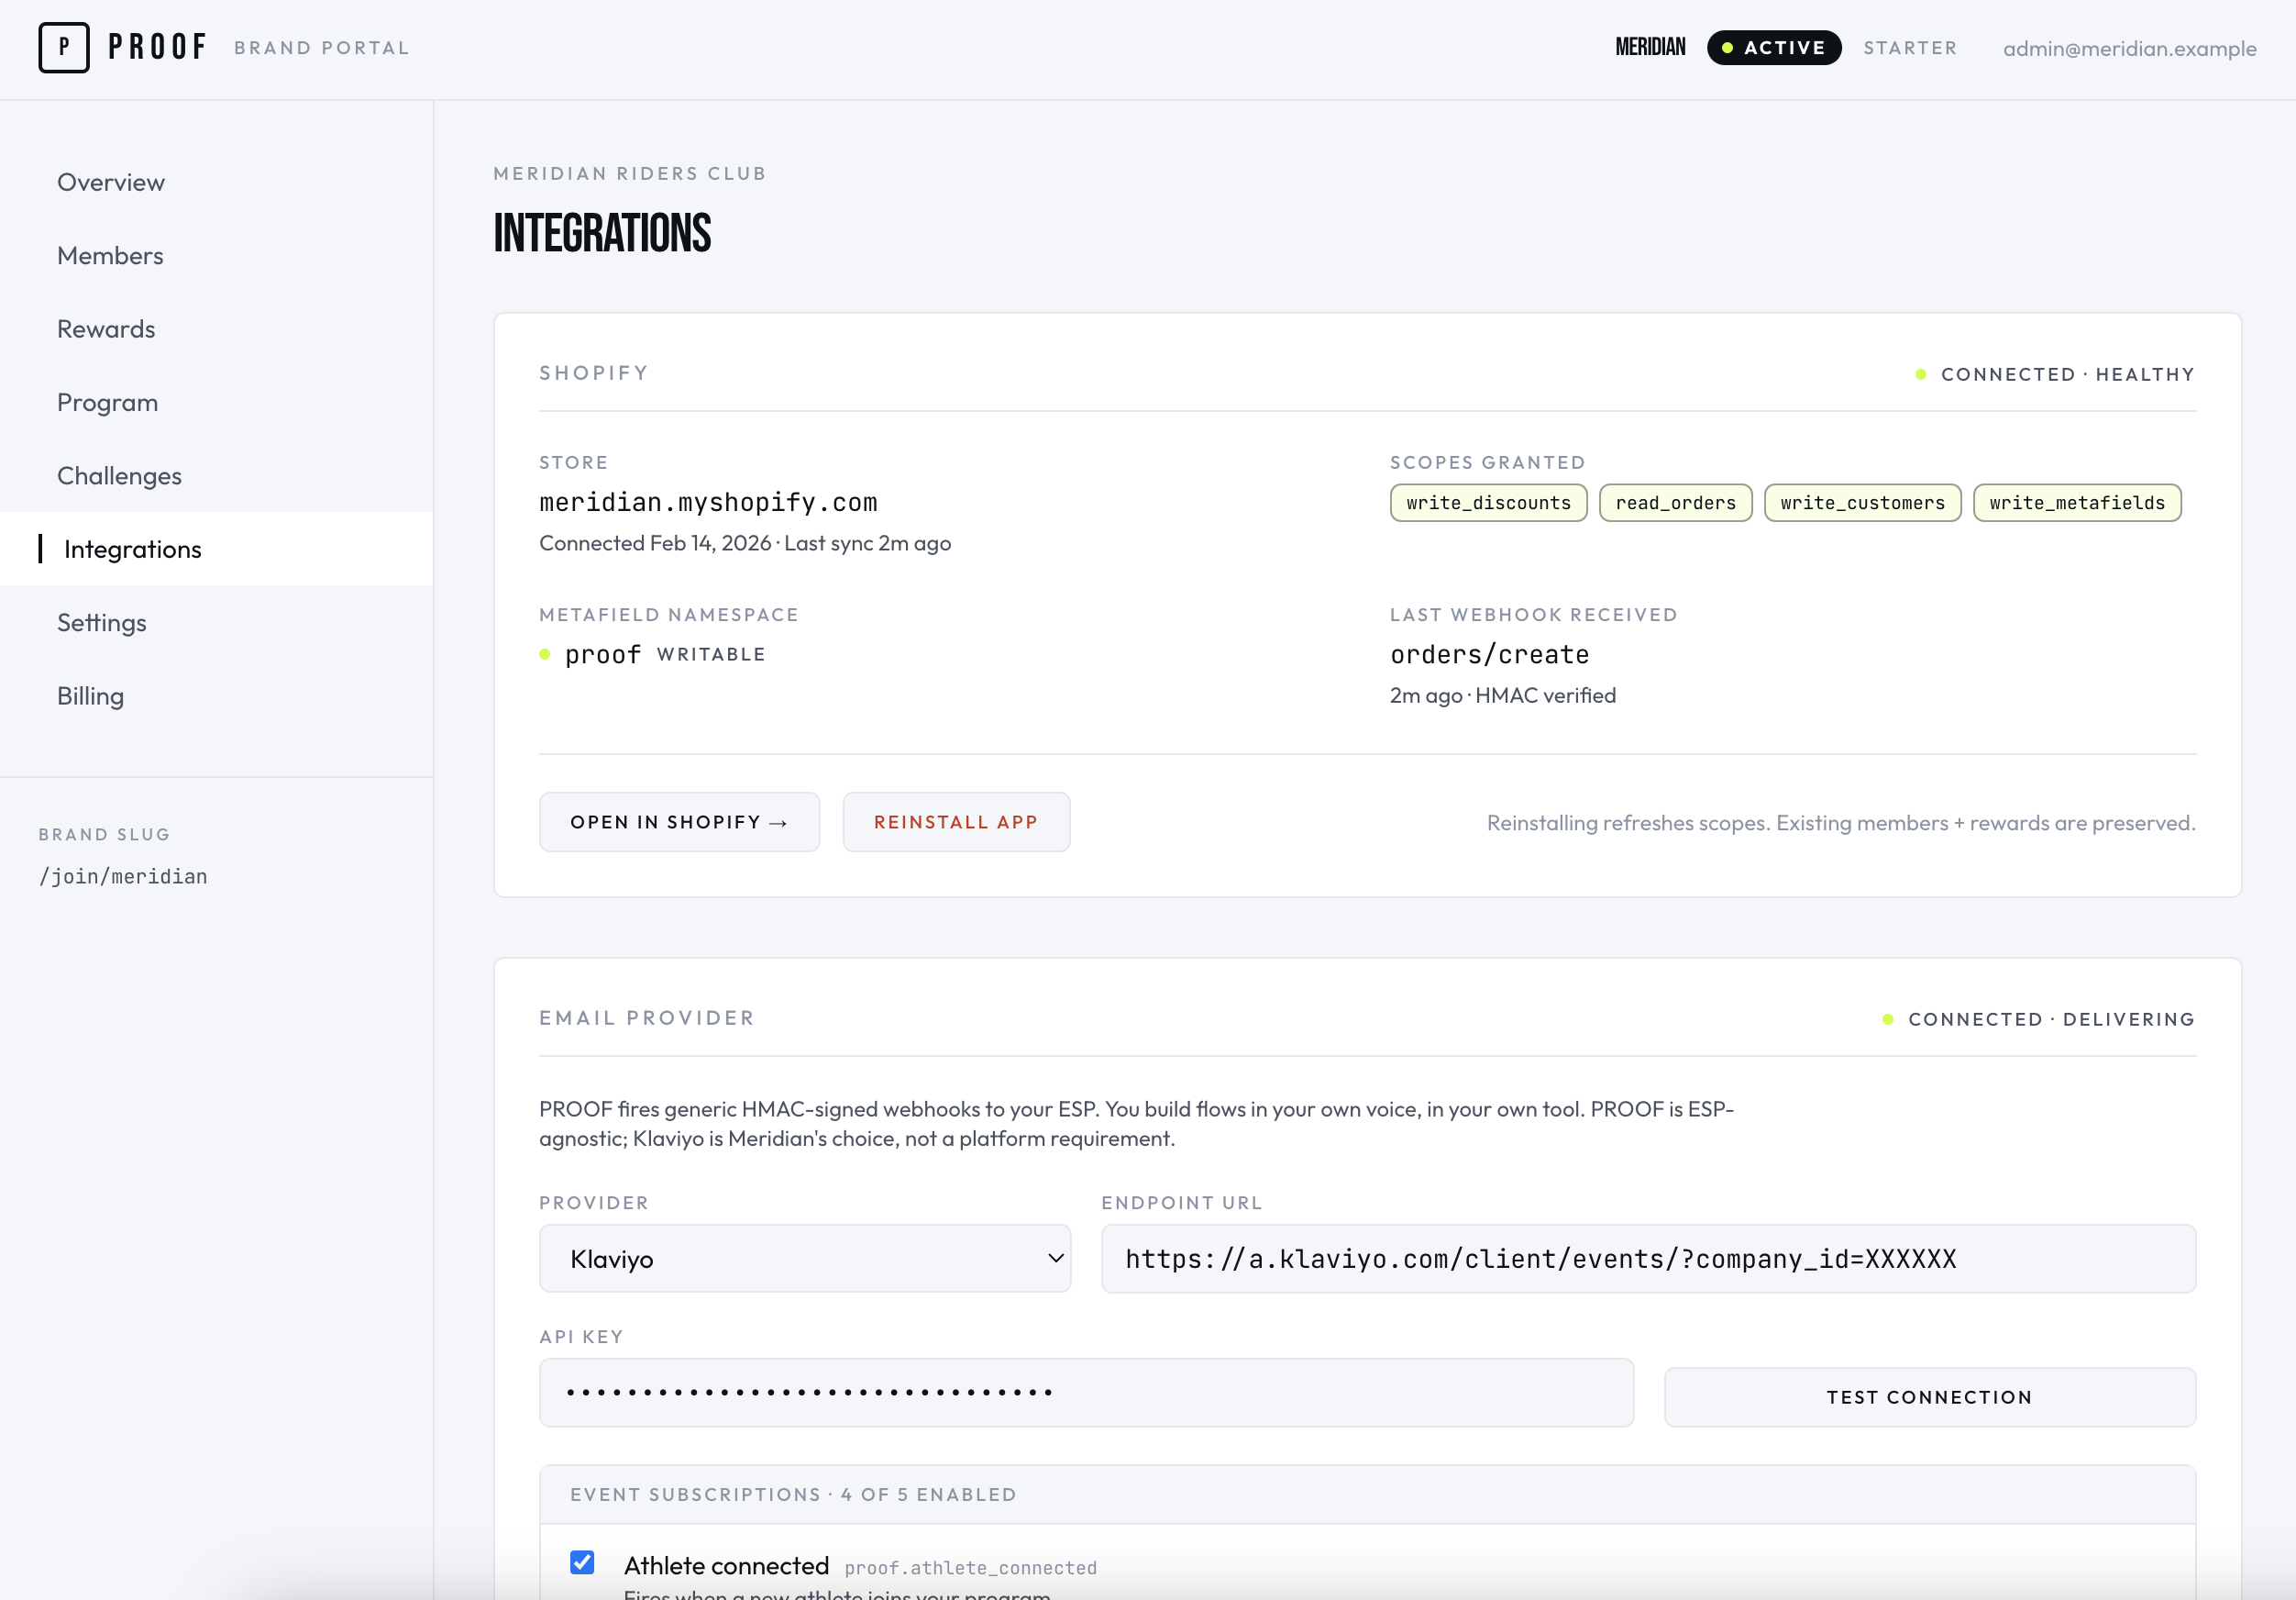Image resolution: width=2296 pixels, height=1600 pixels.
Task: Open Settings from the sidebar
Action: [x=101, y=622]
